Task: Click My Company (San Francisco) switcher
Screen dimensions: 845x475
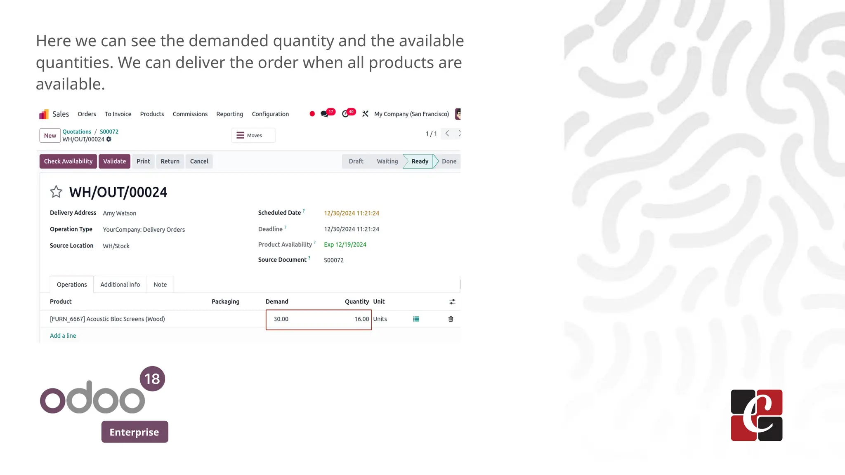Action: click(411, 114)
